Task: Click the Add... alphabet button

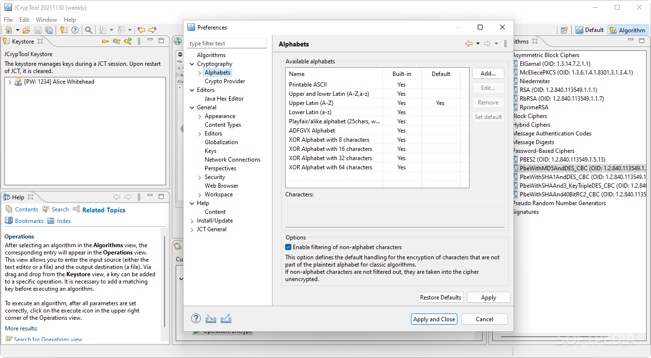Action: coord(488,74)
